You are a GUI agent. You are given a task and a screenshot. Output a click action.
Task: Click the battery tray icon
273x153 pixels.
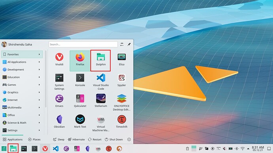pyautogui.click(x=231, y=149)
